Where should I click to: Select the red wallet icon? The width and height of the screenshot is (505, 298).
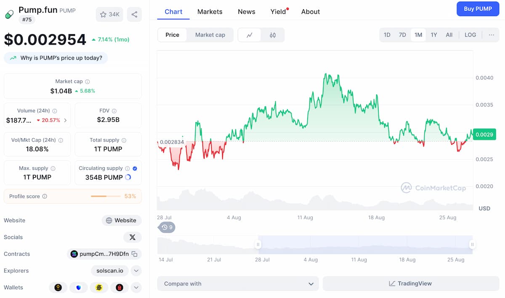pyautogui.click(x=120, y=287)
